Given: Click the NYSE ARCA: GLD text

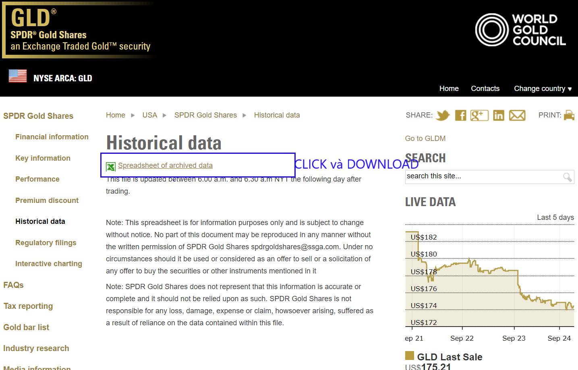Looking at the screenshot, I should [x=63, y=78].
